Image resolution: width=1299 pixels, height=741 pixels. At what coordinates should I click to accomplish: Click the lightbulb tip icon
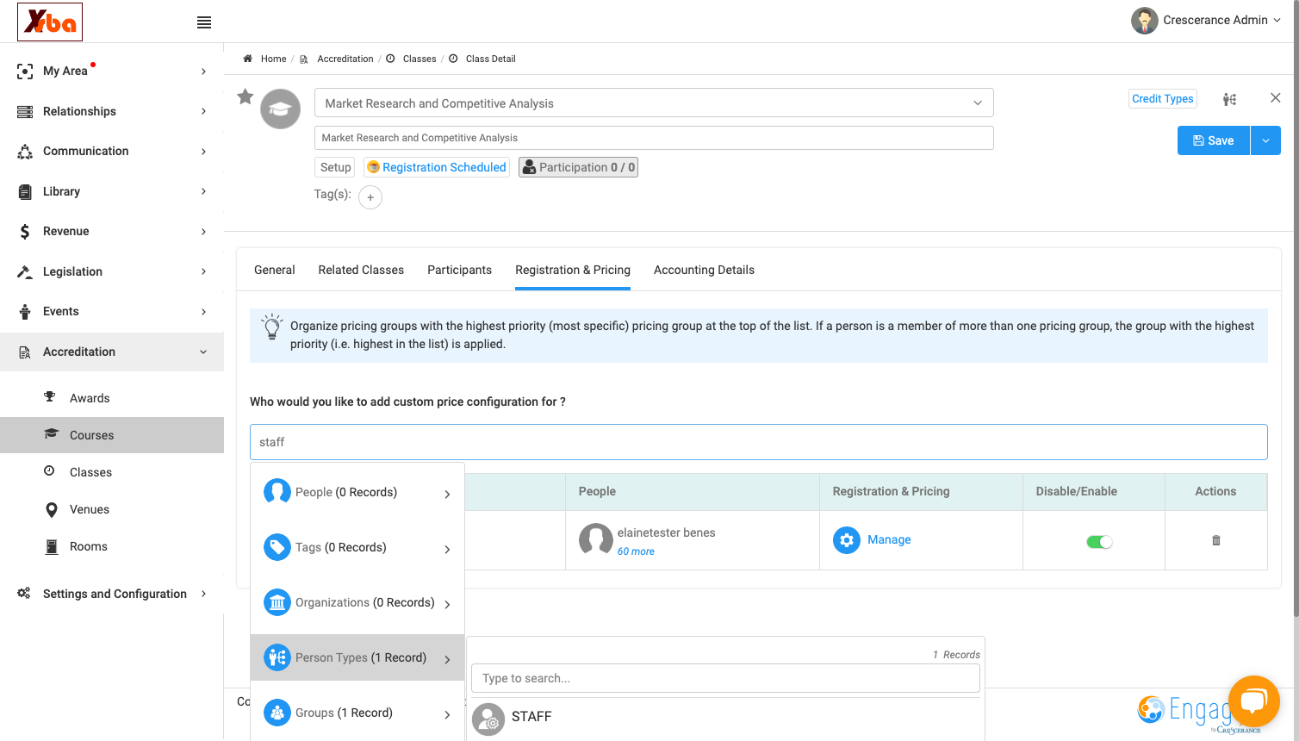point(272,327)
